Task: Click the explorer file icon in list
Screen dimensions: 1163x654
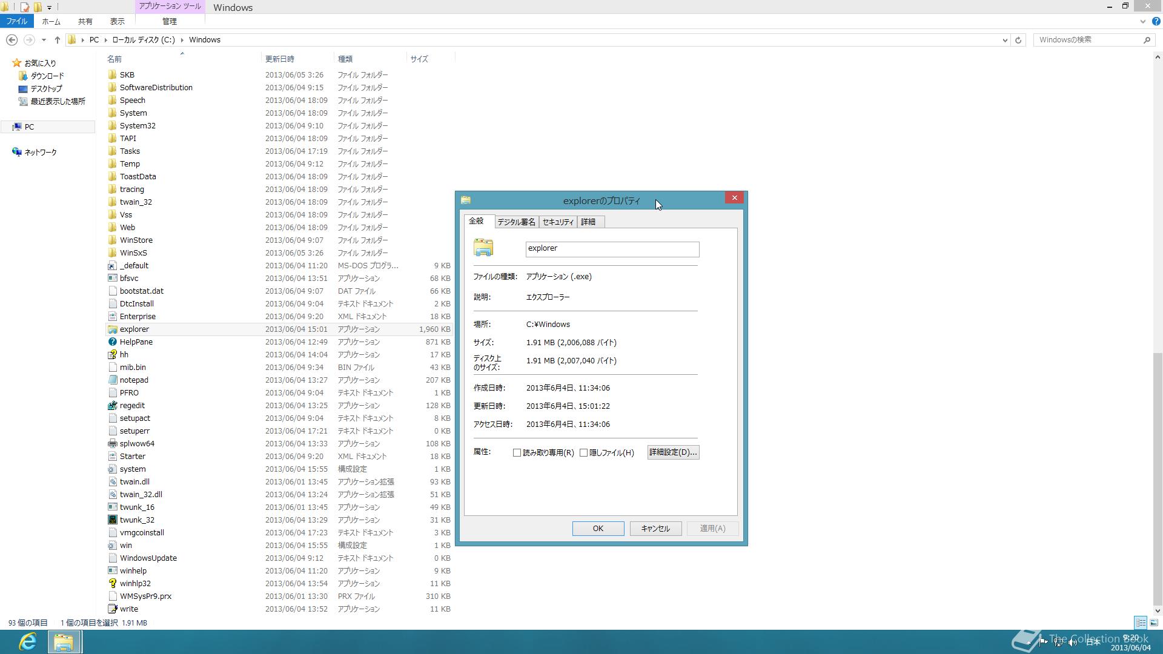Action: point(112,329)
